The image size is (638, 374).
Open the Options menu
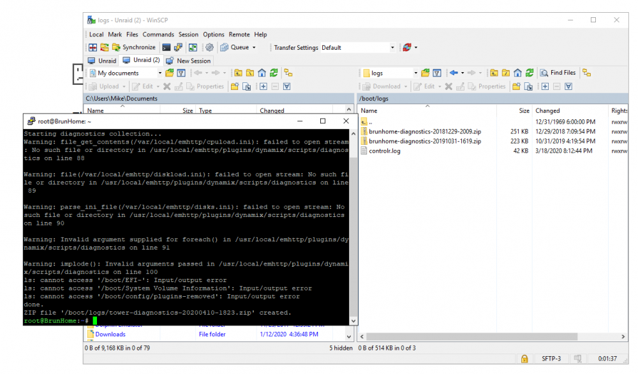(x=214, y=34)
